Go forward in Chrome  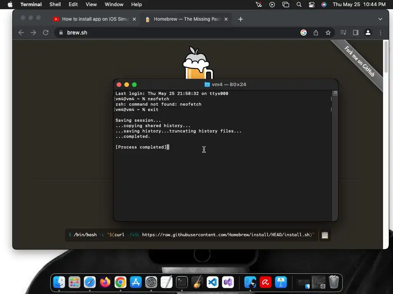click(33, 33)
